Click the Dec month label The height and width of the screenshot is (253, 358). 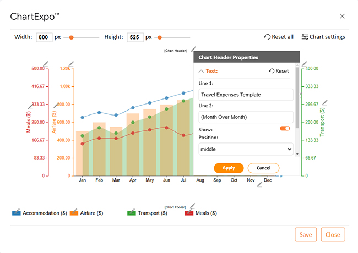tap(268, 180)
